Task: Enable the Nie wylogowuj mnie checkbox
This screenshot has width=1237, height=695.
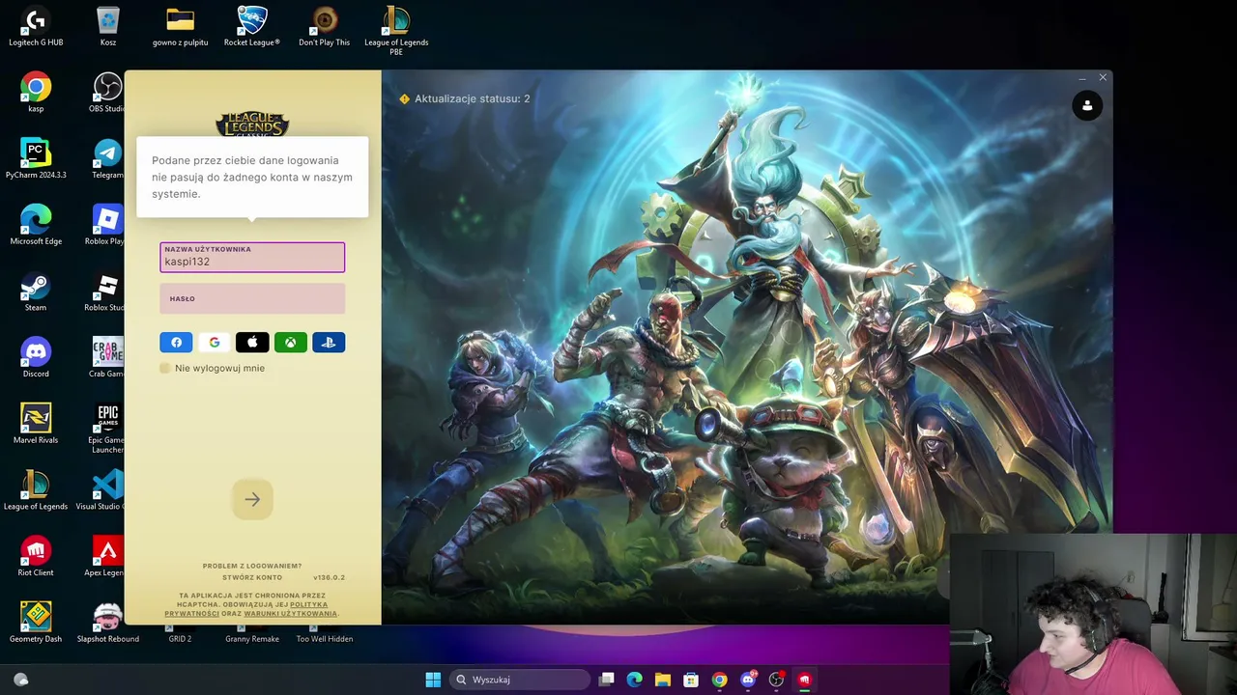Action: coord(165,368)
